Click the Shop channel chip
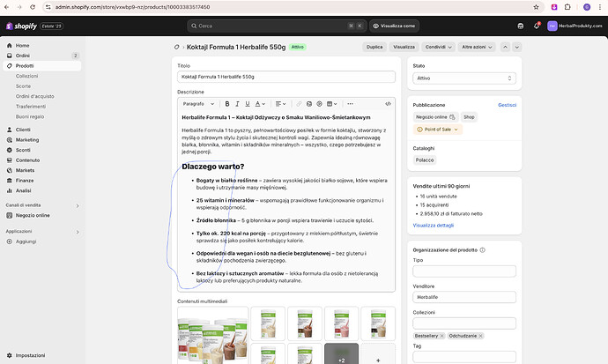Screen dimensions: 608x364 point(469,117)
